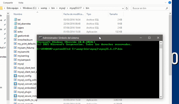The image size is (179, 104).
Task: Maximize the command prompt window
Action: [149, 38]
